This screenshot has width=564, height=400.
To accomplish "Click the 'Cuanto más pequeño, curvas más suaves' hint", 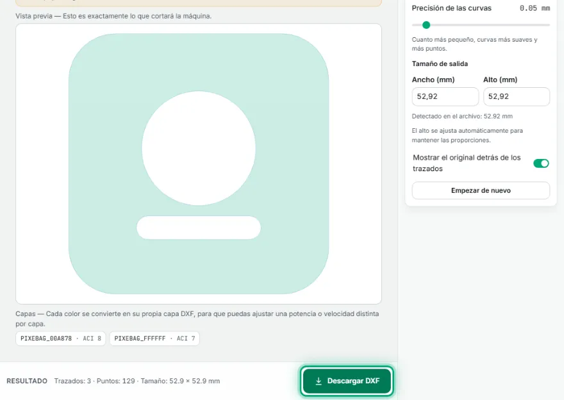I will [475, 44].
